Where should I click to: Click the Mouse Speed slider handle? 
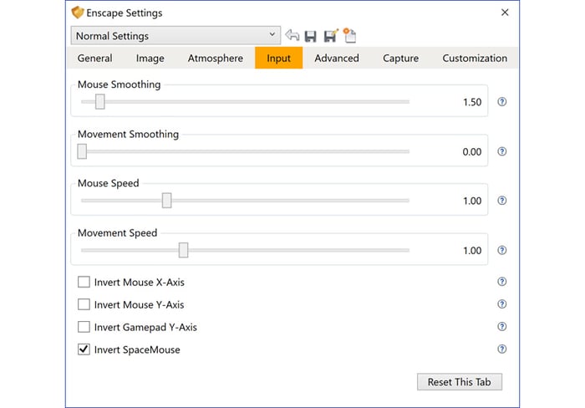pyautogui.click(x=167, y=201)
